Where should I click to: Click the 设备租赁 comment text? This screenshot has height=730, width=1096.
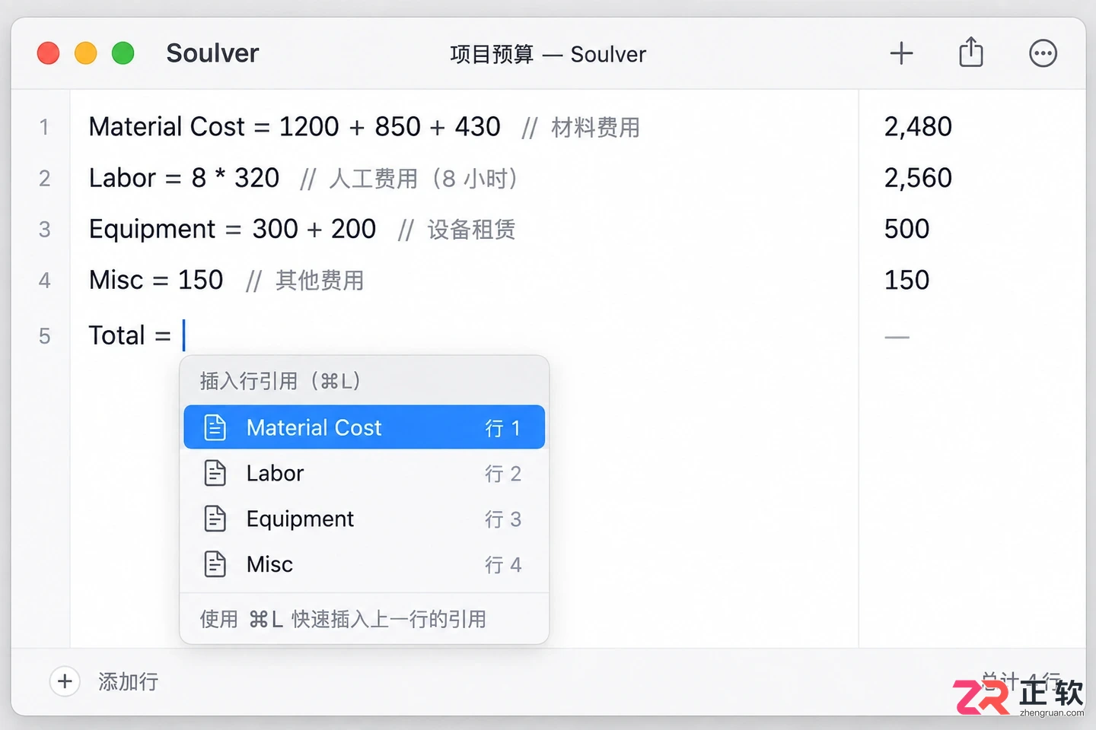[471, 230]
